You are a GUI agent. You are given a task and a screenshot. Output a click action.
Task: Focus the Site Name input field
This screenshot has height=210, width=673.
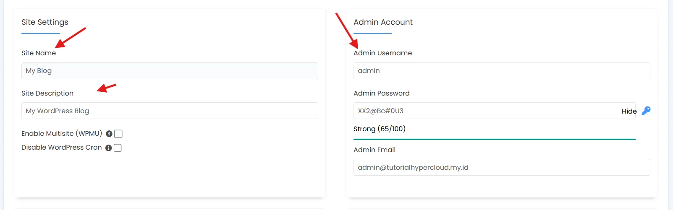[x=170, y=71]
